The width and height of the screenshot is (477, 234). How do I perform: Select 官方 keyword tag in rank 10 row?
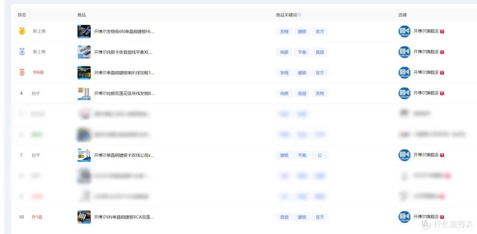click(x=320, y=217)
